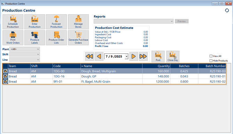Maximize the Production Centre window
The width and height of the screenshot is (233, 134).
pos(222,3)
